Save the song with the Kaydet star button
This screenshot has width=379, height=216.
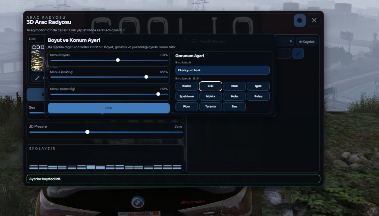click(307, 41)
